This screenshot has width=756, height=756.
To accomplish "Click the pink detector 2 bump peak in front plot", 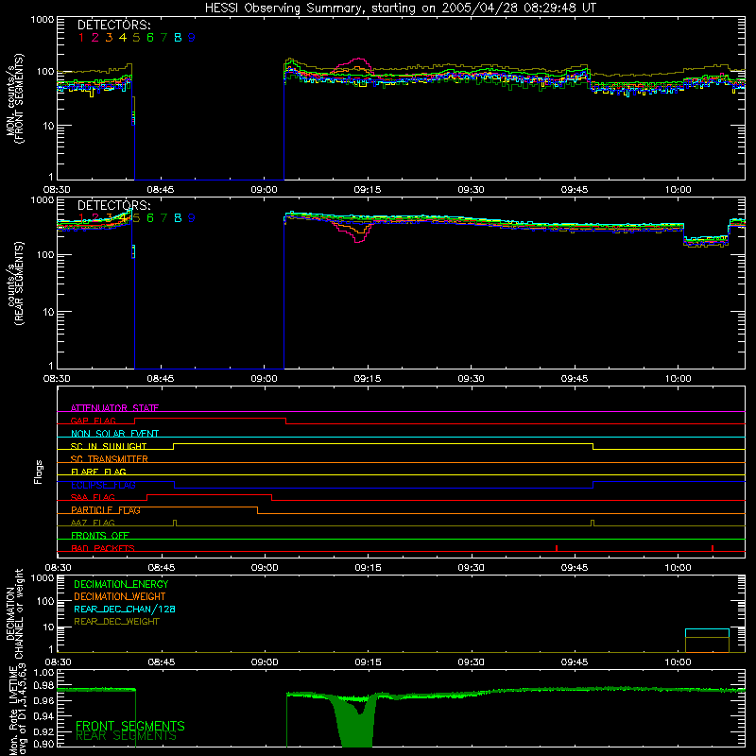I will pyautogui.click(x=358, y=60).
